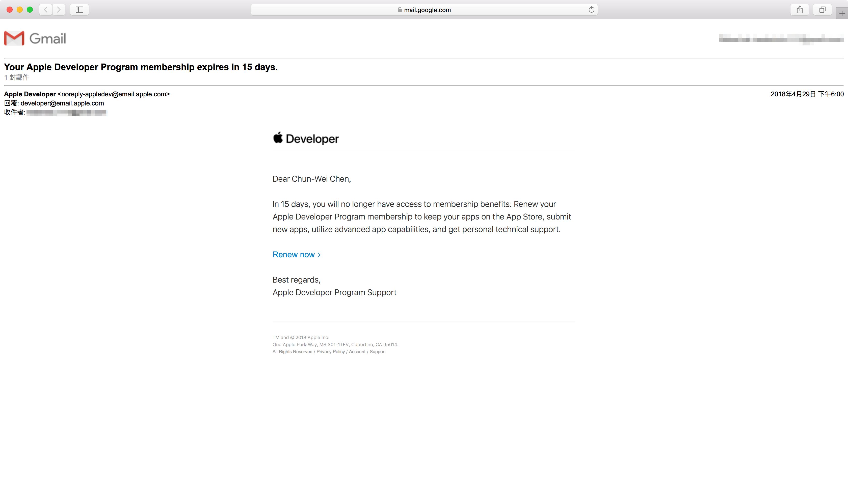
Task: Click the Gmail envelope logo
Action: coord(14,38)
